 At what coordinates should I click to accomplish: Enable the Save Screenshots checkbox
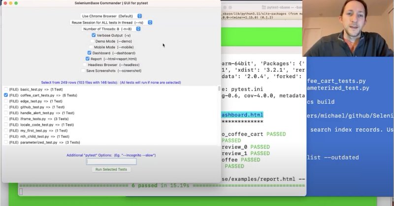click(x=83, y=71)
